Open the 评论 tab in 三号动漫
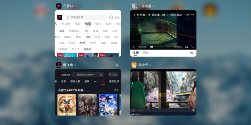251x125 pixels. pos(146,53)
